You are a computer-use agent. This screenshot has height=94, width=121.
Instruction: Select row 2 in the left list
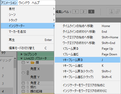pos(3,76)
